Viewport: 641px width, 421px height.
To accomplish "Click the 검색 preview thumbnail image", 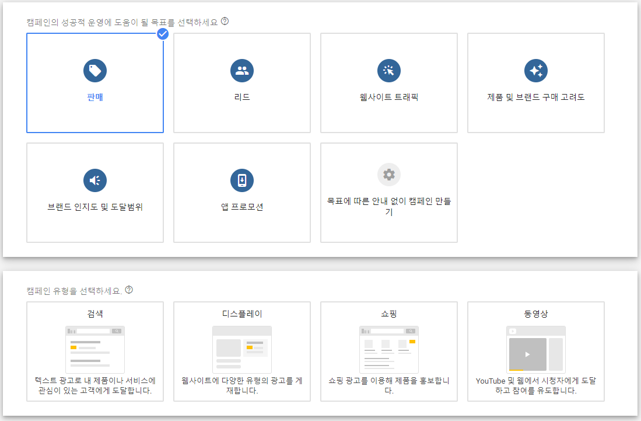I will click(94, 347).
